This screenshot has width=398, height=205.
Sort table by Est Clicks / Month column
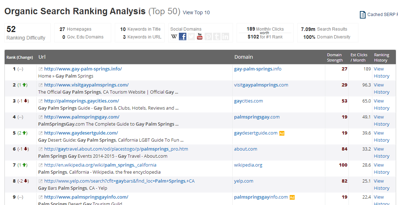point(359,57)
